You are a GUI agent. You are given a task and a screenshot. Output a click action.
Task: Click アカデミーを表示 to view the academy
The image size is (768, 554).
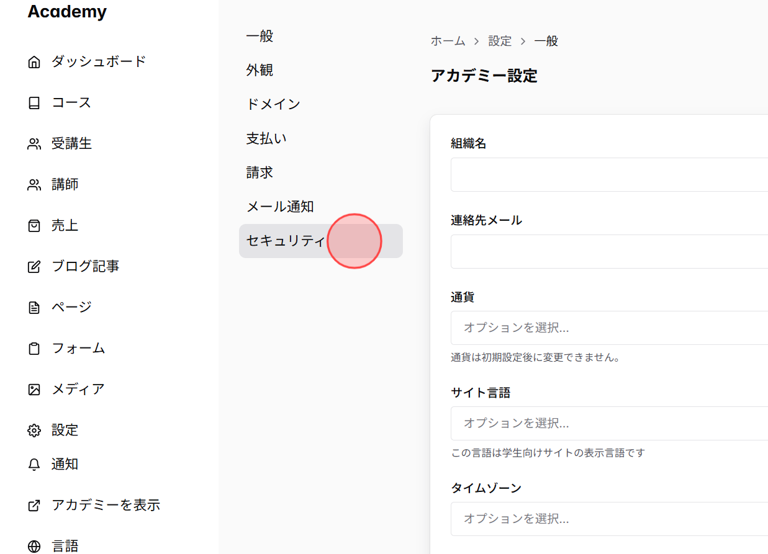(x=107, y=504)
